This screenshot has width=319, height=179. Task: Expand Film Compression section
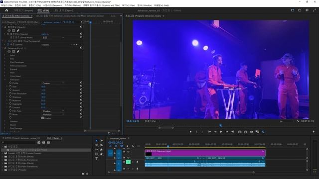pos(5,66)
